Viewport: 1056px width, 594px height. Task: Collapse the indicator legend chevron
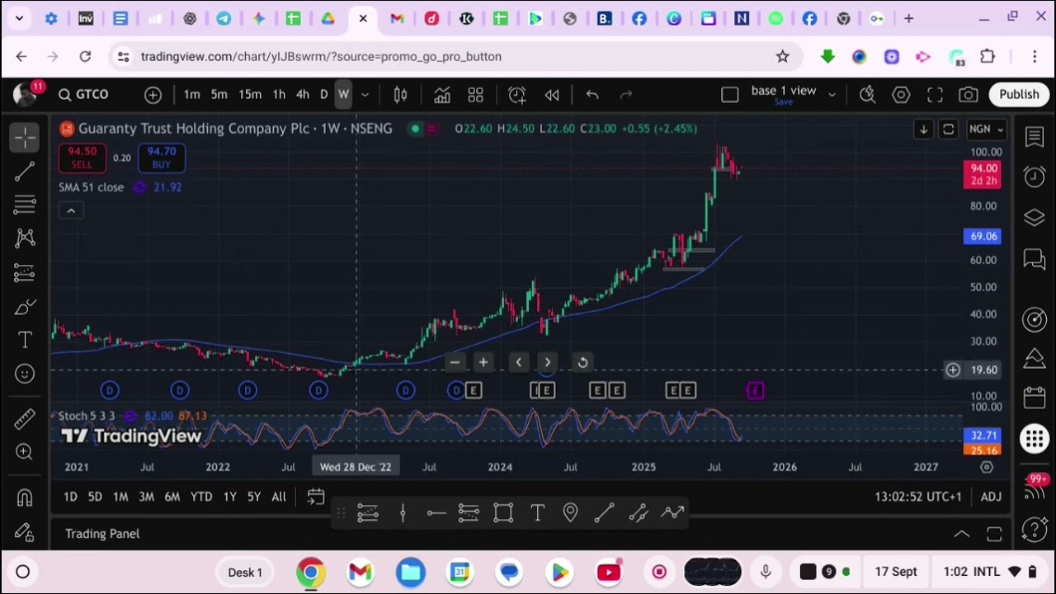71,211
